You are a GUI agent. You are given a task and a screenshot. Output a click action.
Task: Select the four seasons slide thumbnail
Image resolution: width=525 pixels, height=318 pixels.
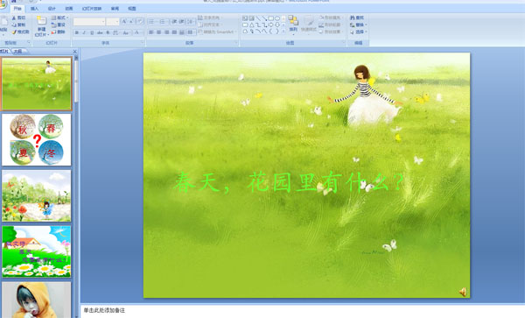tap(37, 140)
